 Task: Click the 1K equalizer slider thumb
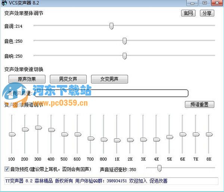click(117, 140)
